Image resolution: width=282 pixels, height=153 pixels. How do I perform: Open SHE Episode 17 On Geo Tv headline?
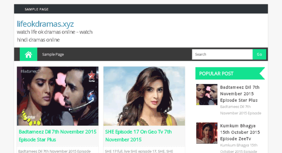point(139,136)
